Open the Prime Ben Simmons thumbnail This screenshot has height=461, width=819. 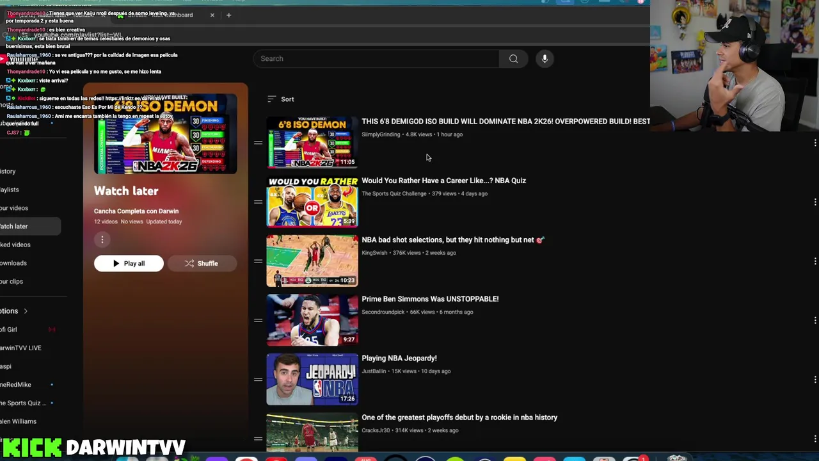point(312,320)
